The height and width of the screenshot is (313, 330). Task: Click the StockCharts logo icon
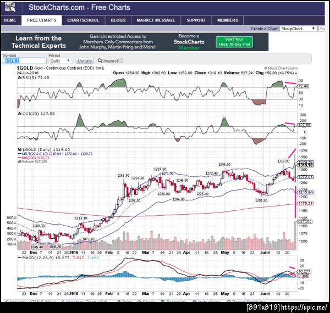click(x=10, y=7)
